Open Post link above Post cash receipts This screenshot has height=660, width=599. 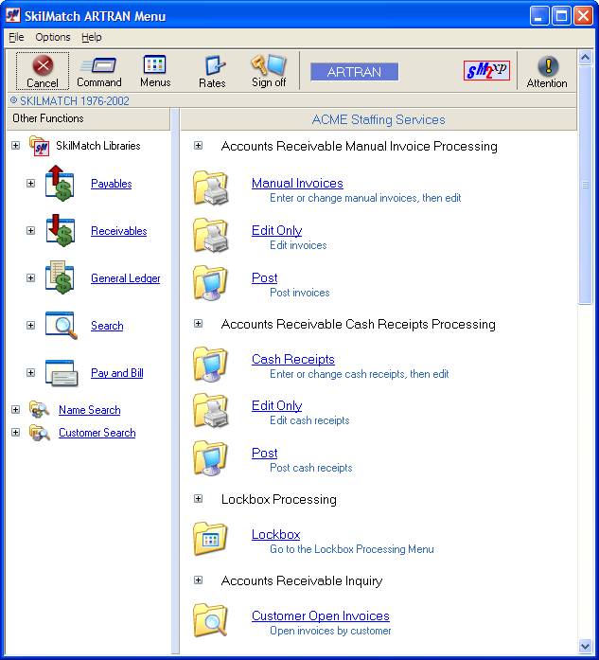tap(264, 453)
